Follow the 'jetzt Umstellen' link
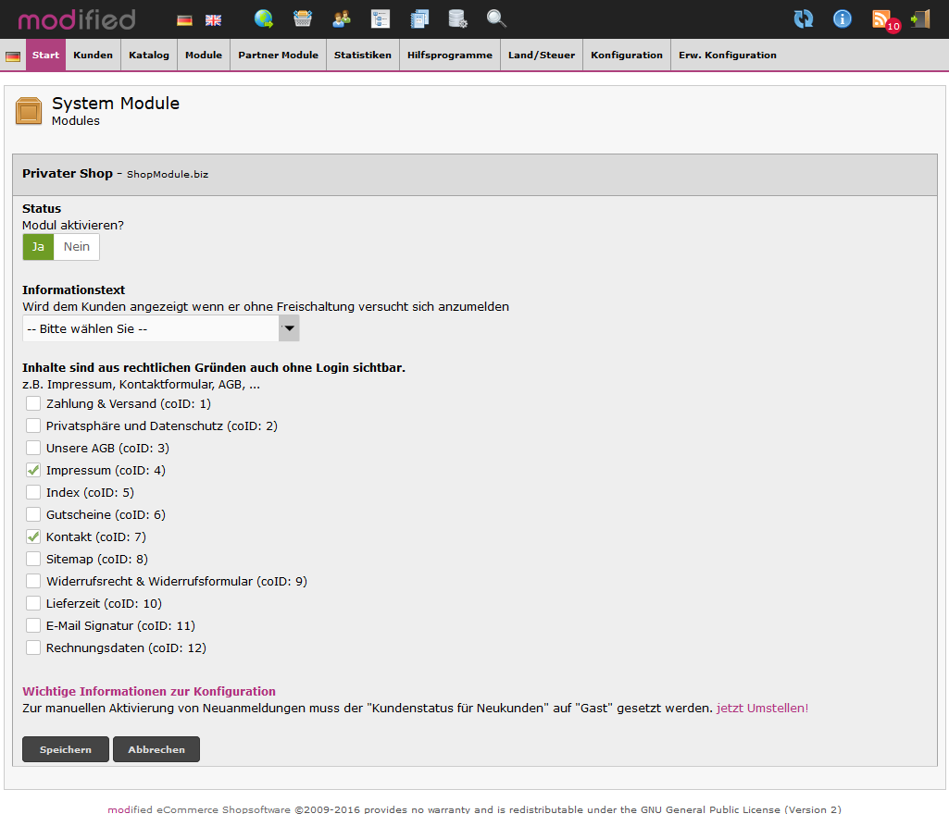 [x=760, y=708]
